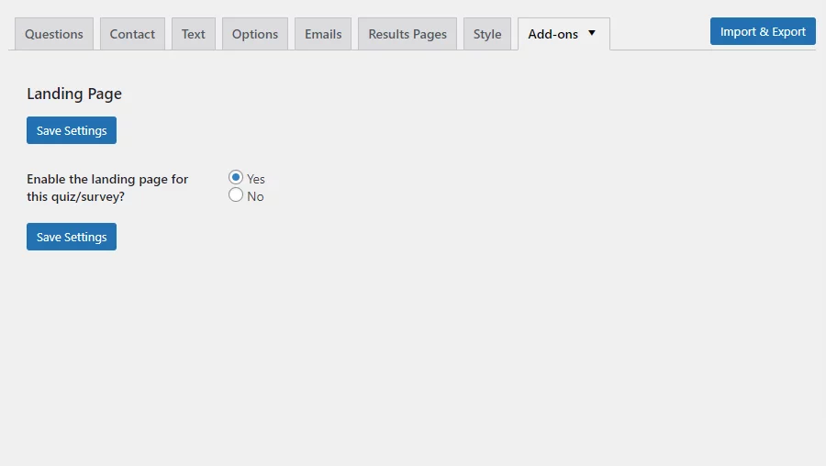Select No to disable landing page
This screenshot has width=826, height=466.
tap(236, 194)
